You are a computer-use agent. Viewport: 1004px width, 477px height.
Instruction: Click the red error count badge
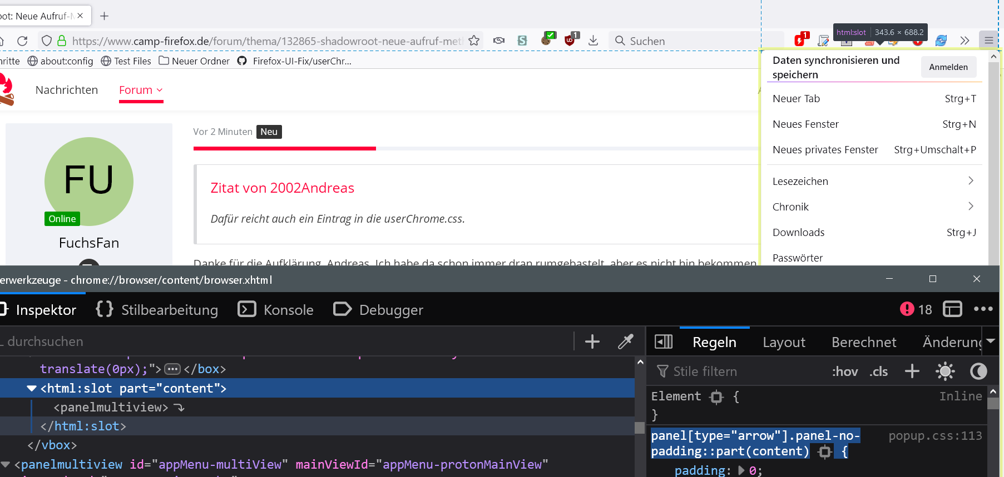(x=916, y=309)
